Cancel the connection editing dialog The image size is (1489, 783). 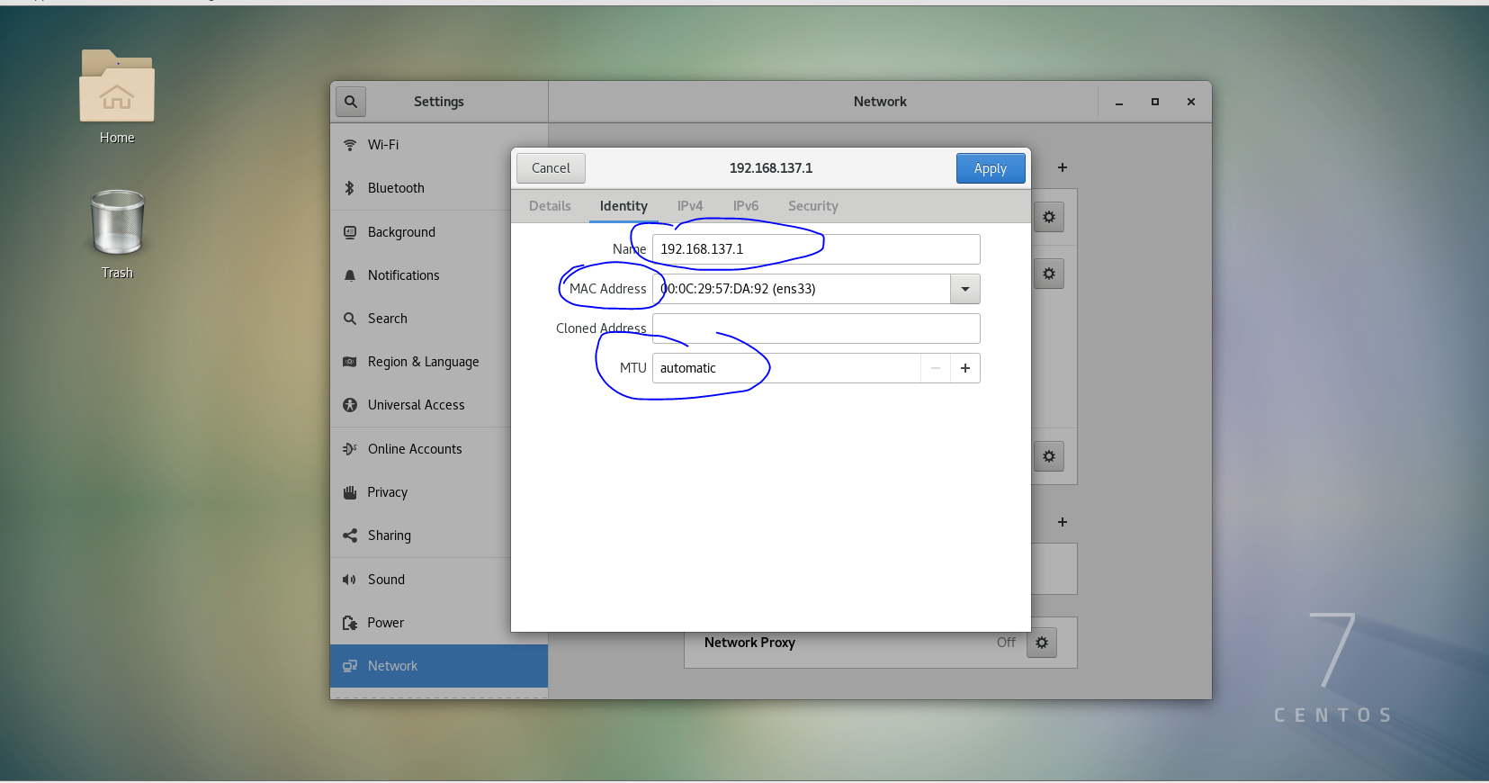(551, 168)
